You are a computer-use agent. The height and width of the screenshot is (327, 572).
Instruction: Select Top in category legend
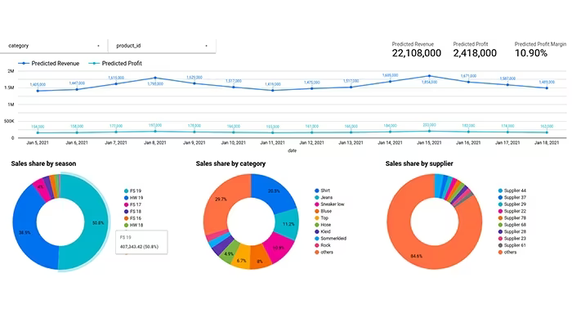[322, 218]
